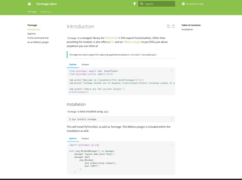Focus the Search input field

tap(157, 4)
